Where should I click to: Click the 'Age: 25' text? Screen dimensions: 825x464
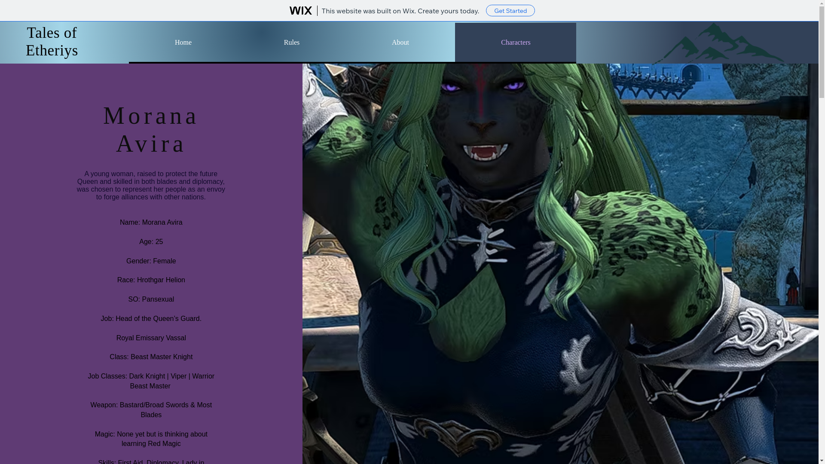151,242
